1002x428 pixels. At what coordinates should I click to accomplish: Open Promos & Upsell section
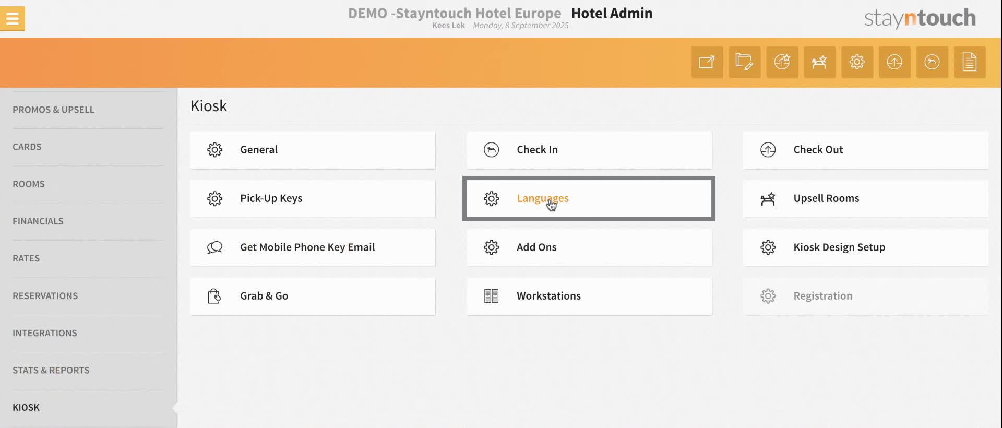point(53,110)
